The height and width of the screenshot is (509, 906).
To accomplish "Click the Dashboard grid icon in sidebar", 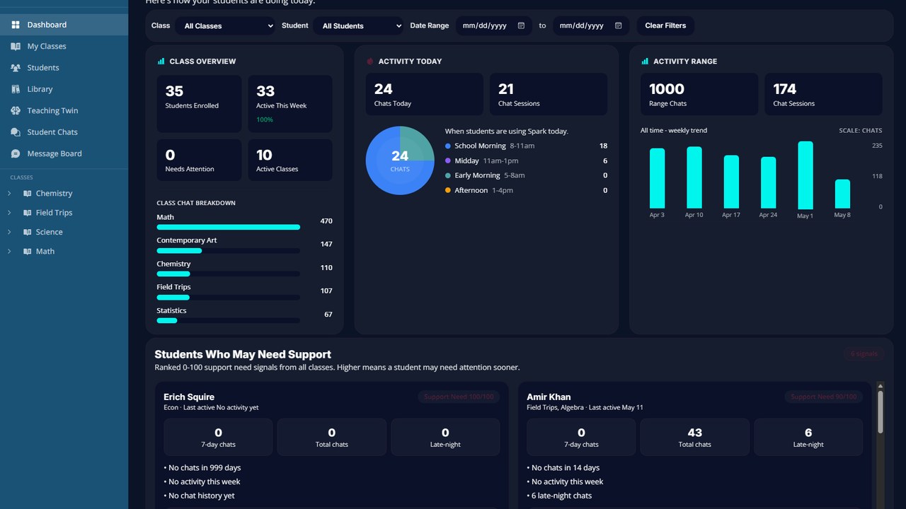I will (x=16, y=25).
